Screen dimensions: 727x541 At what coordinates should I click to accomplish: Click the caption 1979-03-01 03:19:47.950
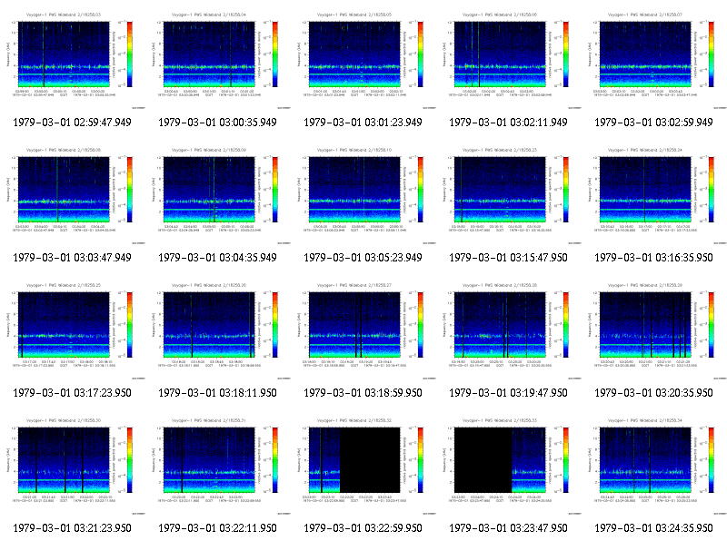tap(509, 393)
